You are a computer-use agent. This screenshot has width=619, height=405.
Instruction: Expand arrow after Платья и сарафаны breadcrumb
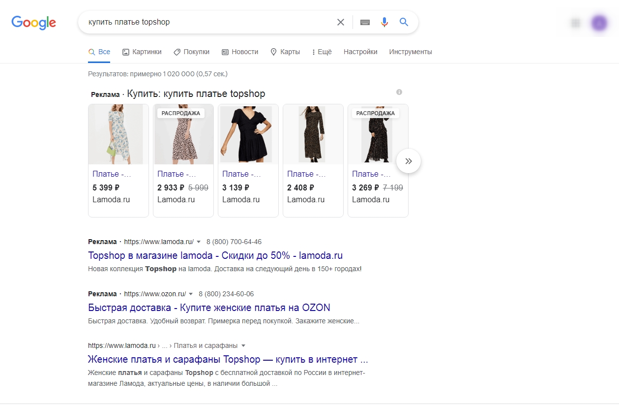coord(243,345)
